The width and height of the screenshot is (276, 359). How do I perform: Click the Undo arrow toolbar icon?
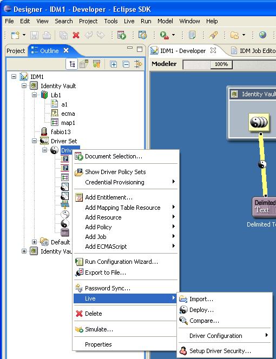89,35
